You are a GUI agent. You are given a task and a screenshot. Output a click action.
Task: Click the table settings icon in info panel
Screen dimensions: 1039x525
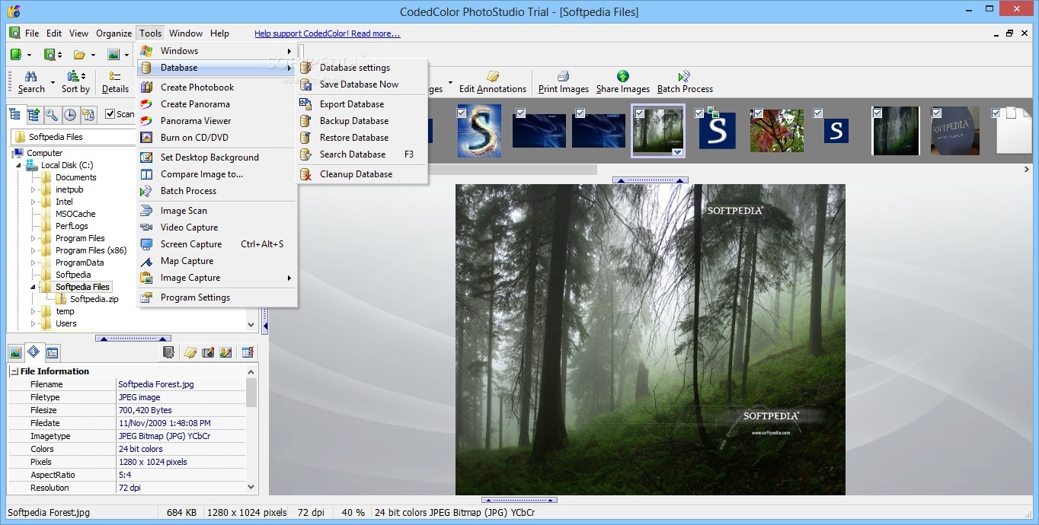click(x=248, y=352)
